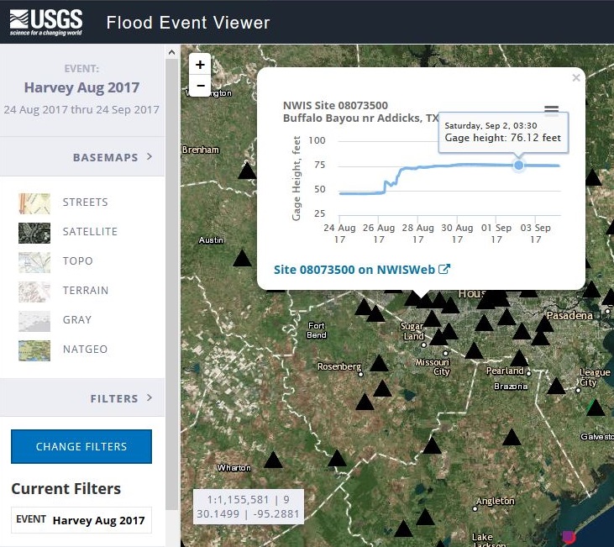
Task: Click the triangle marker west of League City
Action: click(x=556, y=386)
